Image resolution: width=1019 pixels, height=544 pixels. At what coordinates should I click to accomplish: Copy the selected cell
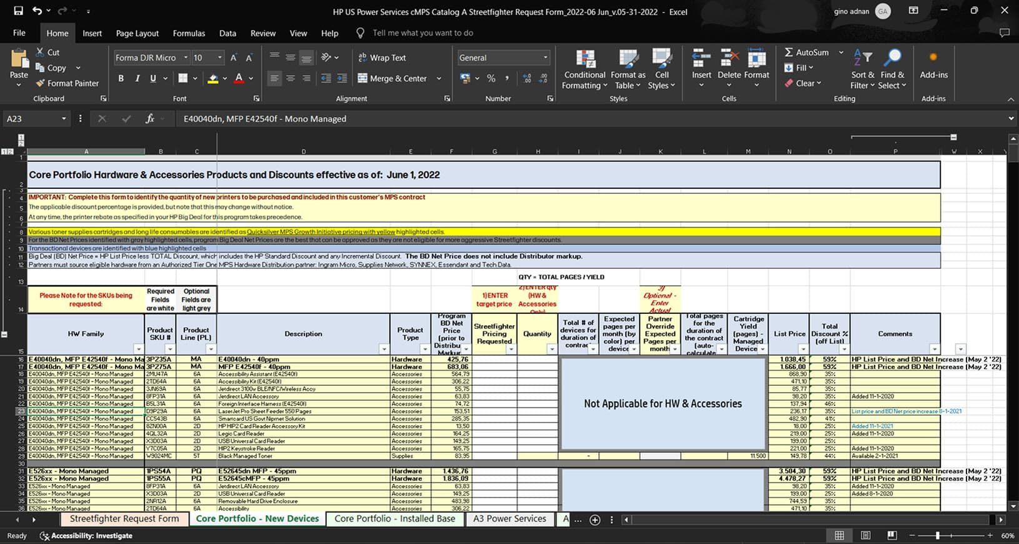pos(51,68)
